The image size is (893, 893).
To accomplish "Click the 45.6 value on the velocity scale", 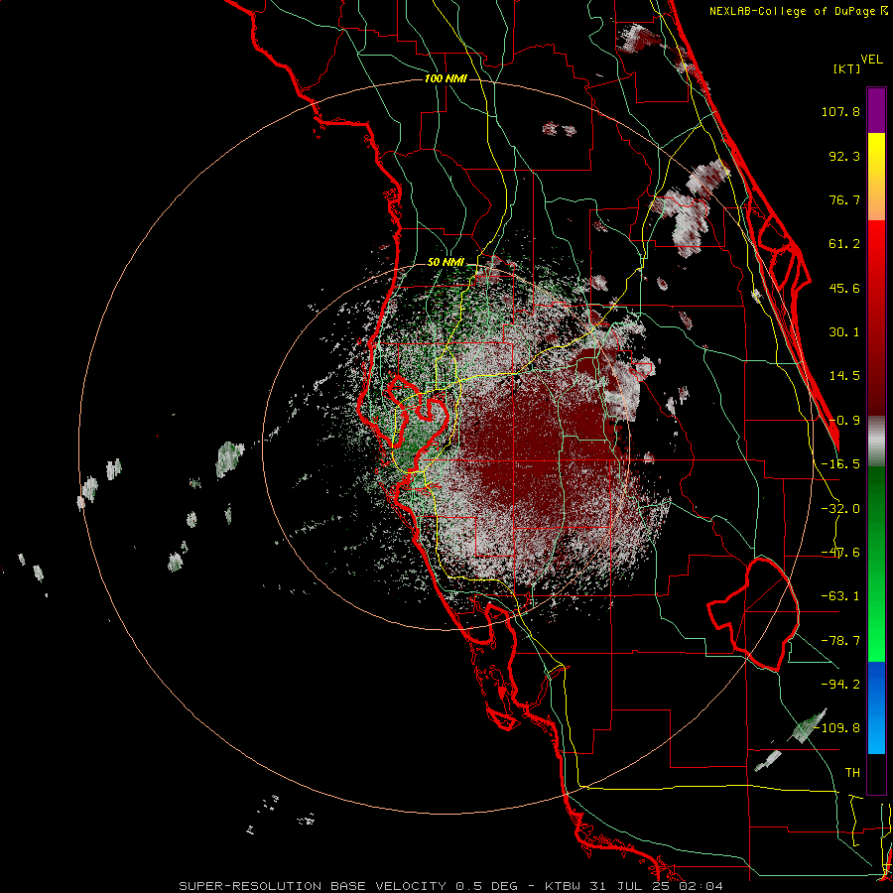I will click(x=844, y=288).
